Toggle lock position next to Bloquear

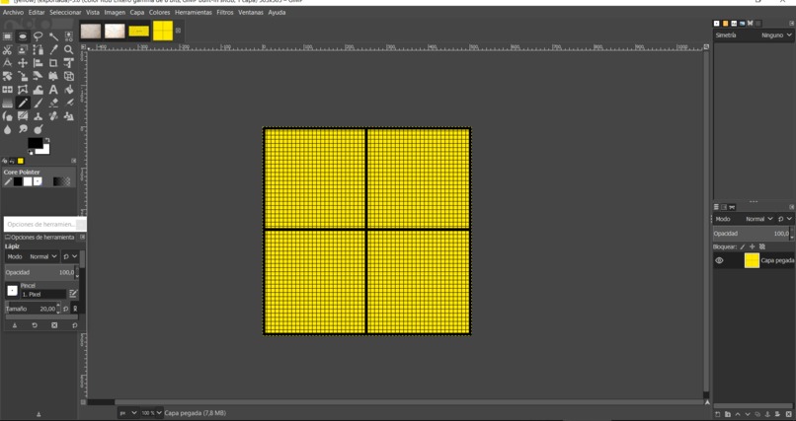753,246
